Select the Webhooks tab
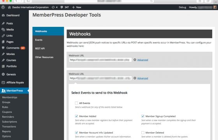218x140 pixels. coord(48,31)
